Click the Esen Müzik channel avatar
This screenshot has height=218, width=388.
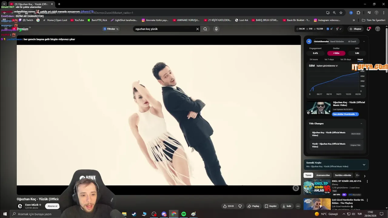(x=20, y=206)
